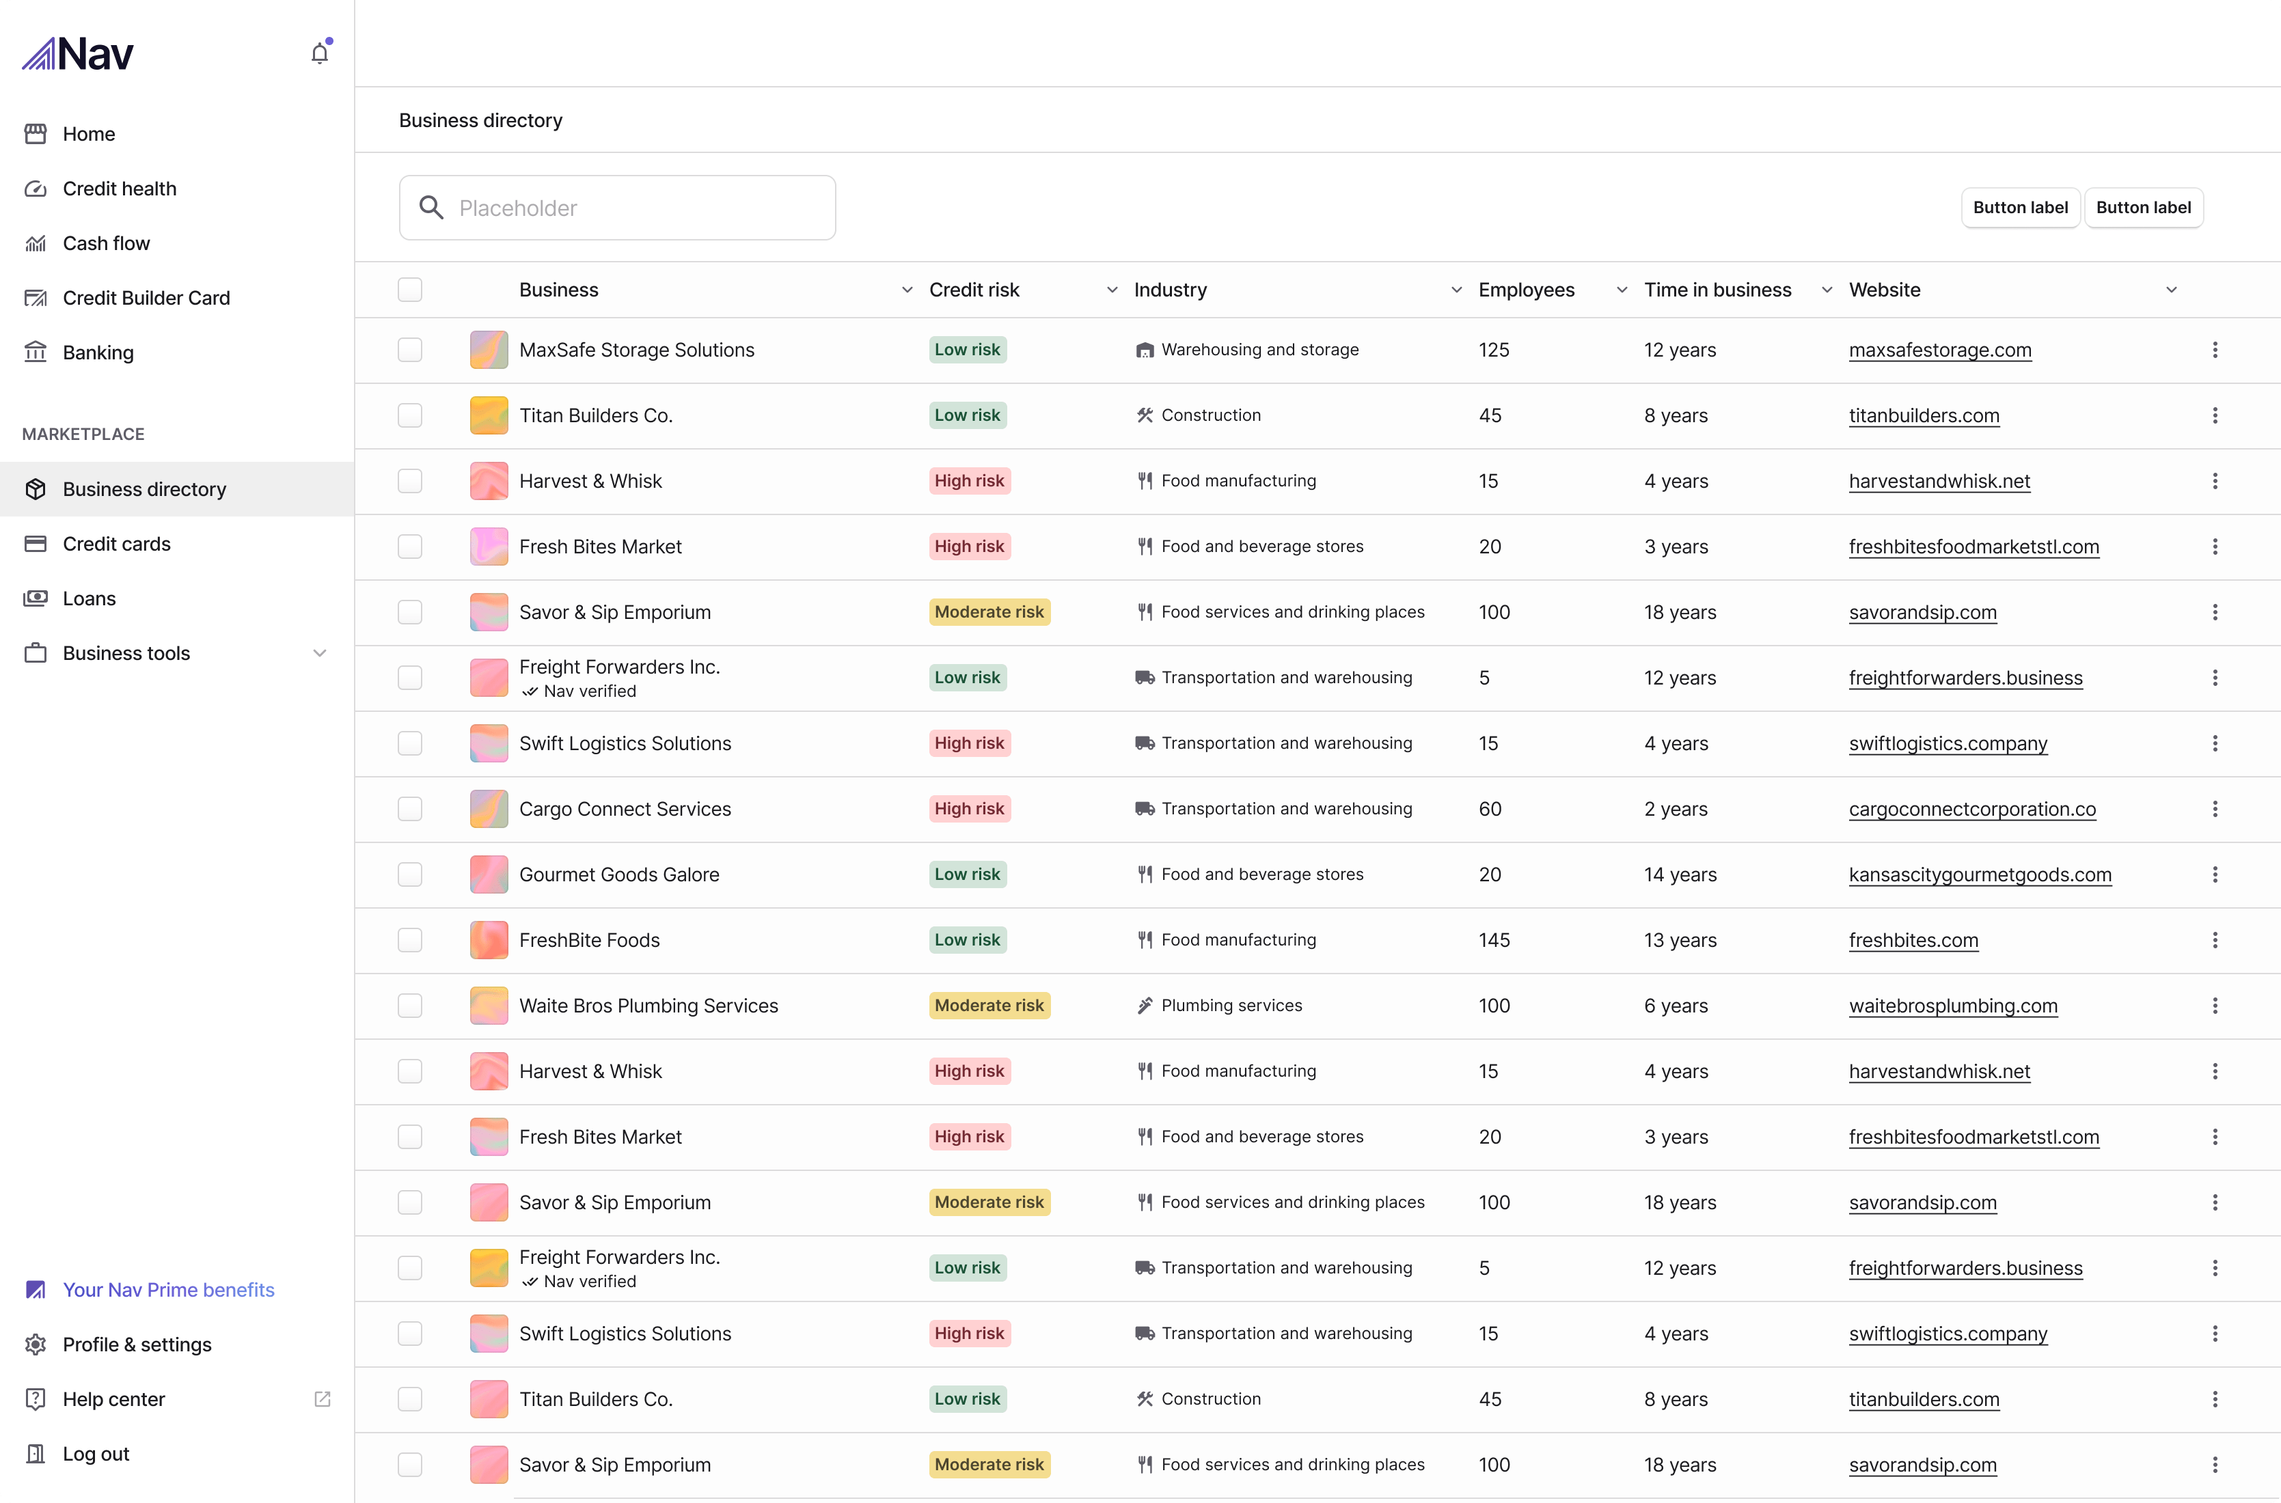This screenshot has width=2281, height=1503.
Task: Open the Credit Builder Card page
Action: [146, 297]
